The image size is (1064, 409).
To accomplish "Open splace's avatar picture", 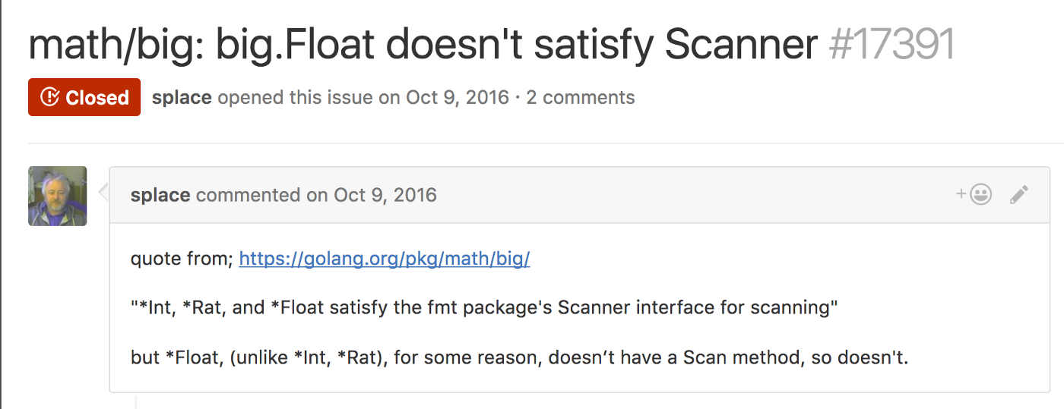I will click(x=58, y=196).
